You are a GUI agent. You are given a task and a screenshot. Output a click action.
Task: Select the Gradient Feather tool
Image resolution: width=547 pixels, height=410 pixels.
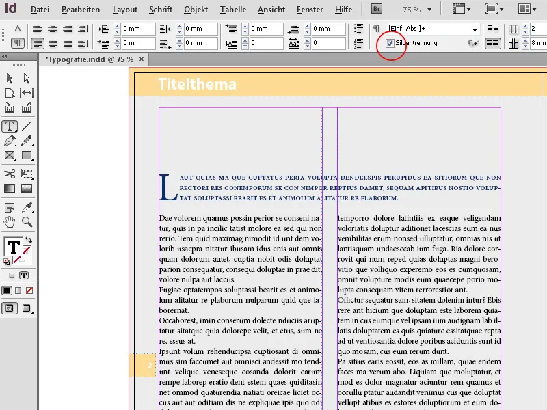click(x=27, y=189)
